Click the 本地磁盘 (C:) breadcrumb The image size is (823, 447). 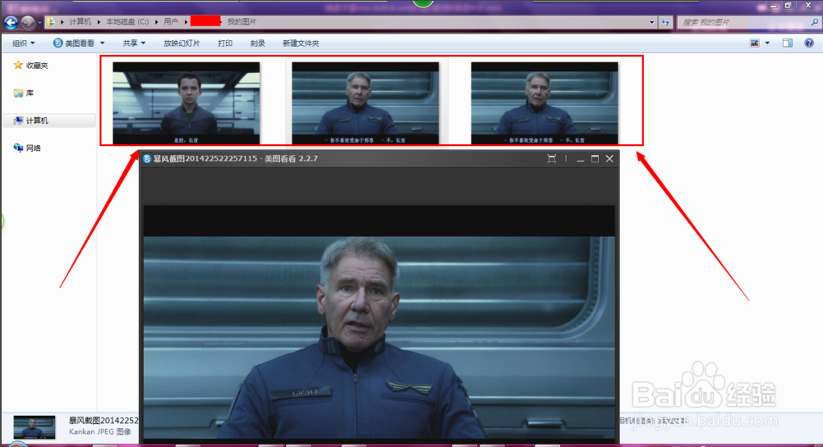pyautogui.click(x=127, y=22)
